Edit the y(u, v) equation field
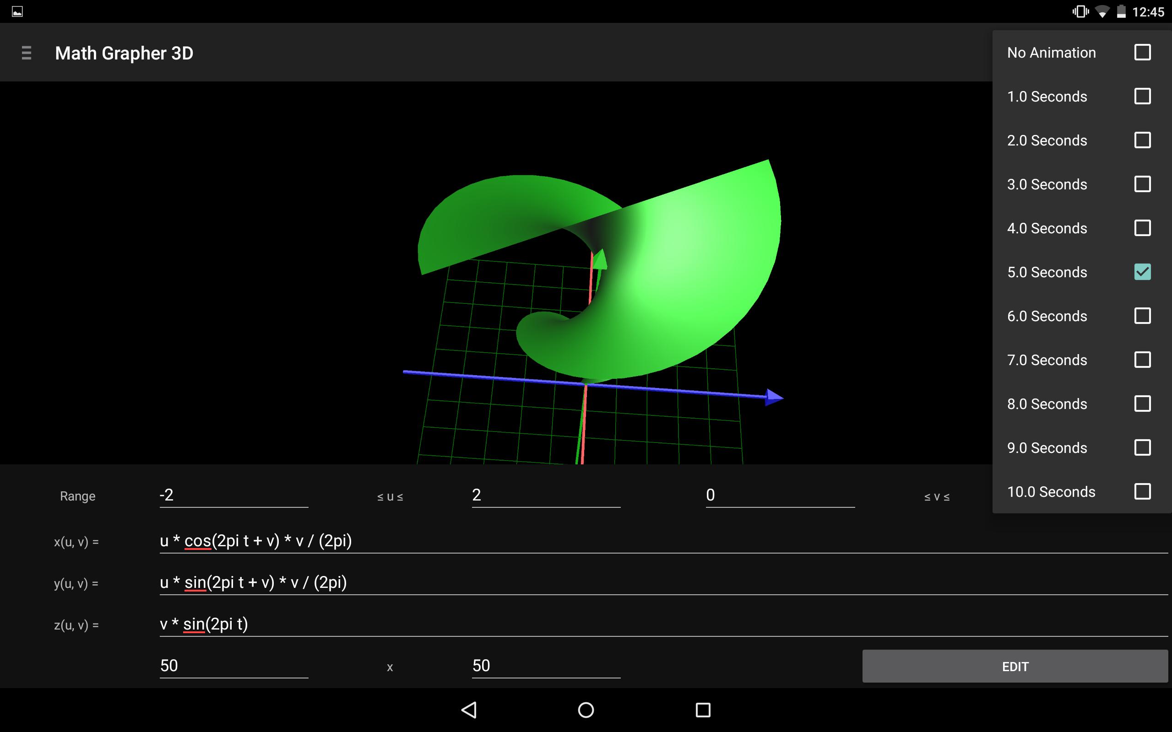The width and height of the screenshot is (1172, 732). coord(663,582)
